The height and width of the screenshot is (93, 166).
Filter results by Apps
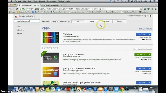(92, 21)
